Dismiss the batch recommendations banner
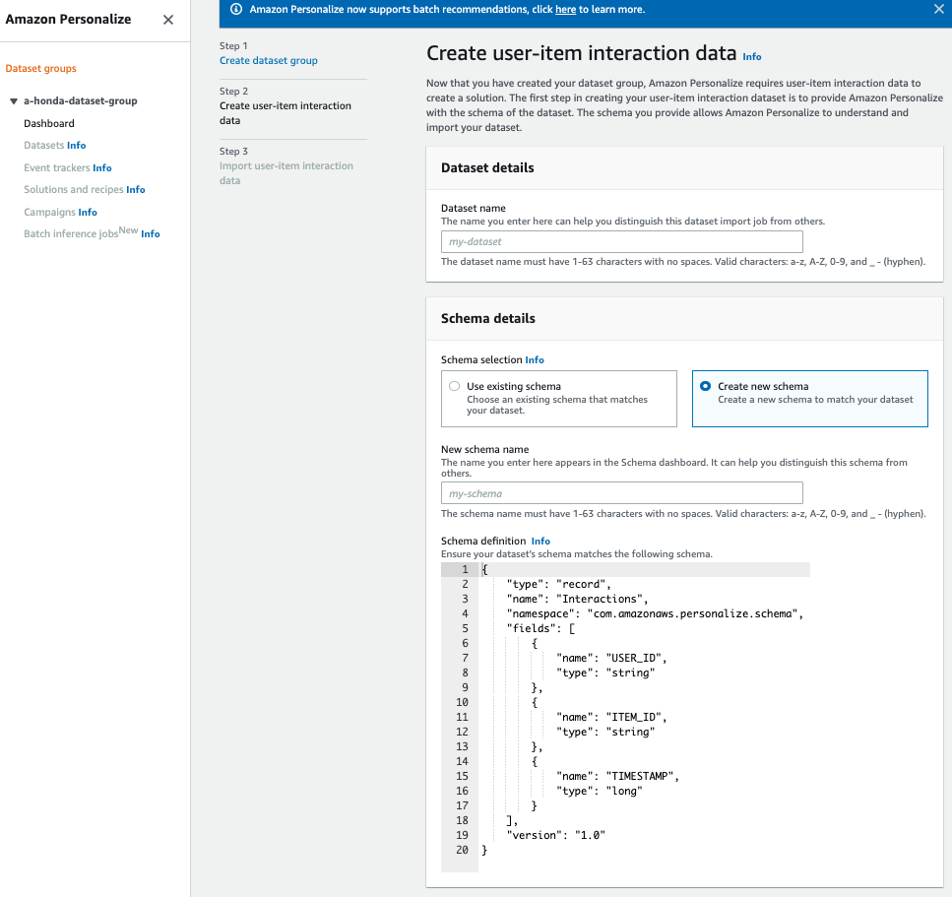The width and height of the screenshot is (952, 897). [x=938, y=9]
